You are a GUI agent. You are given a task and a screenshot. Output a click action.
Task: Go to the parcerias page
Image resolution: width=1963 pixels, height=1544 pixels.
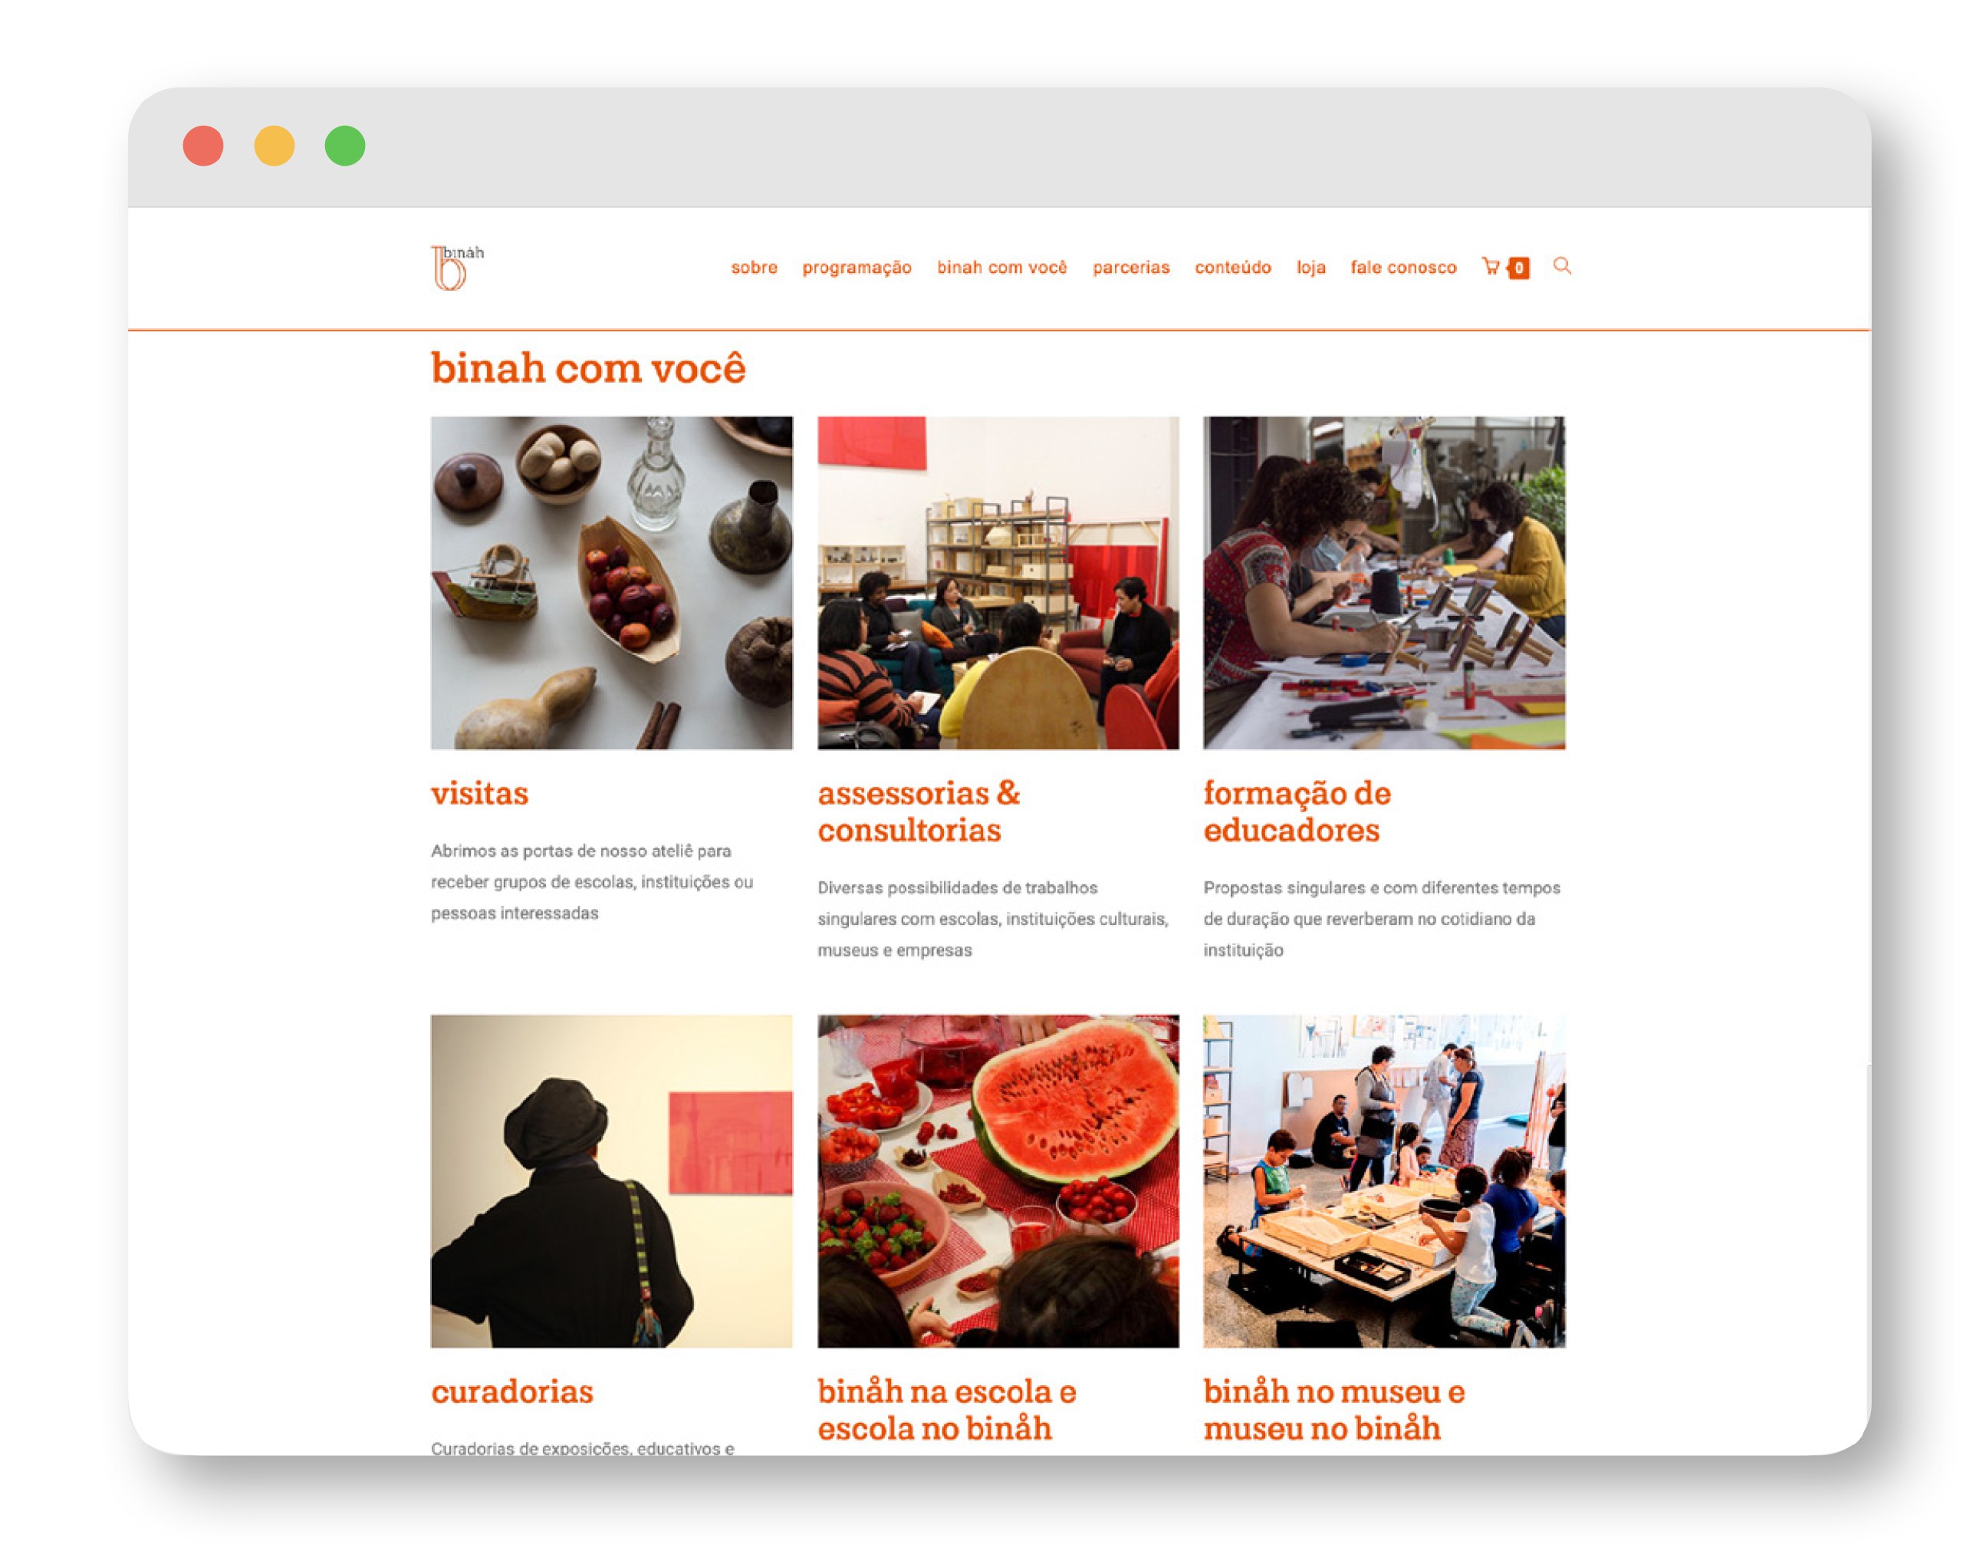click(1130, 268)
